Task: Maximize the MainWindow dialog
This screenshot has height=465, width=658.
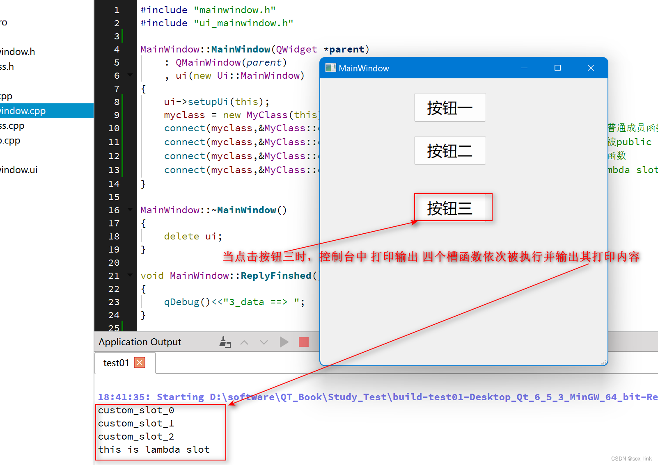Action: [557, 68]
